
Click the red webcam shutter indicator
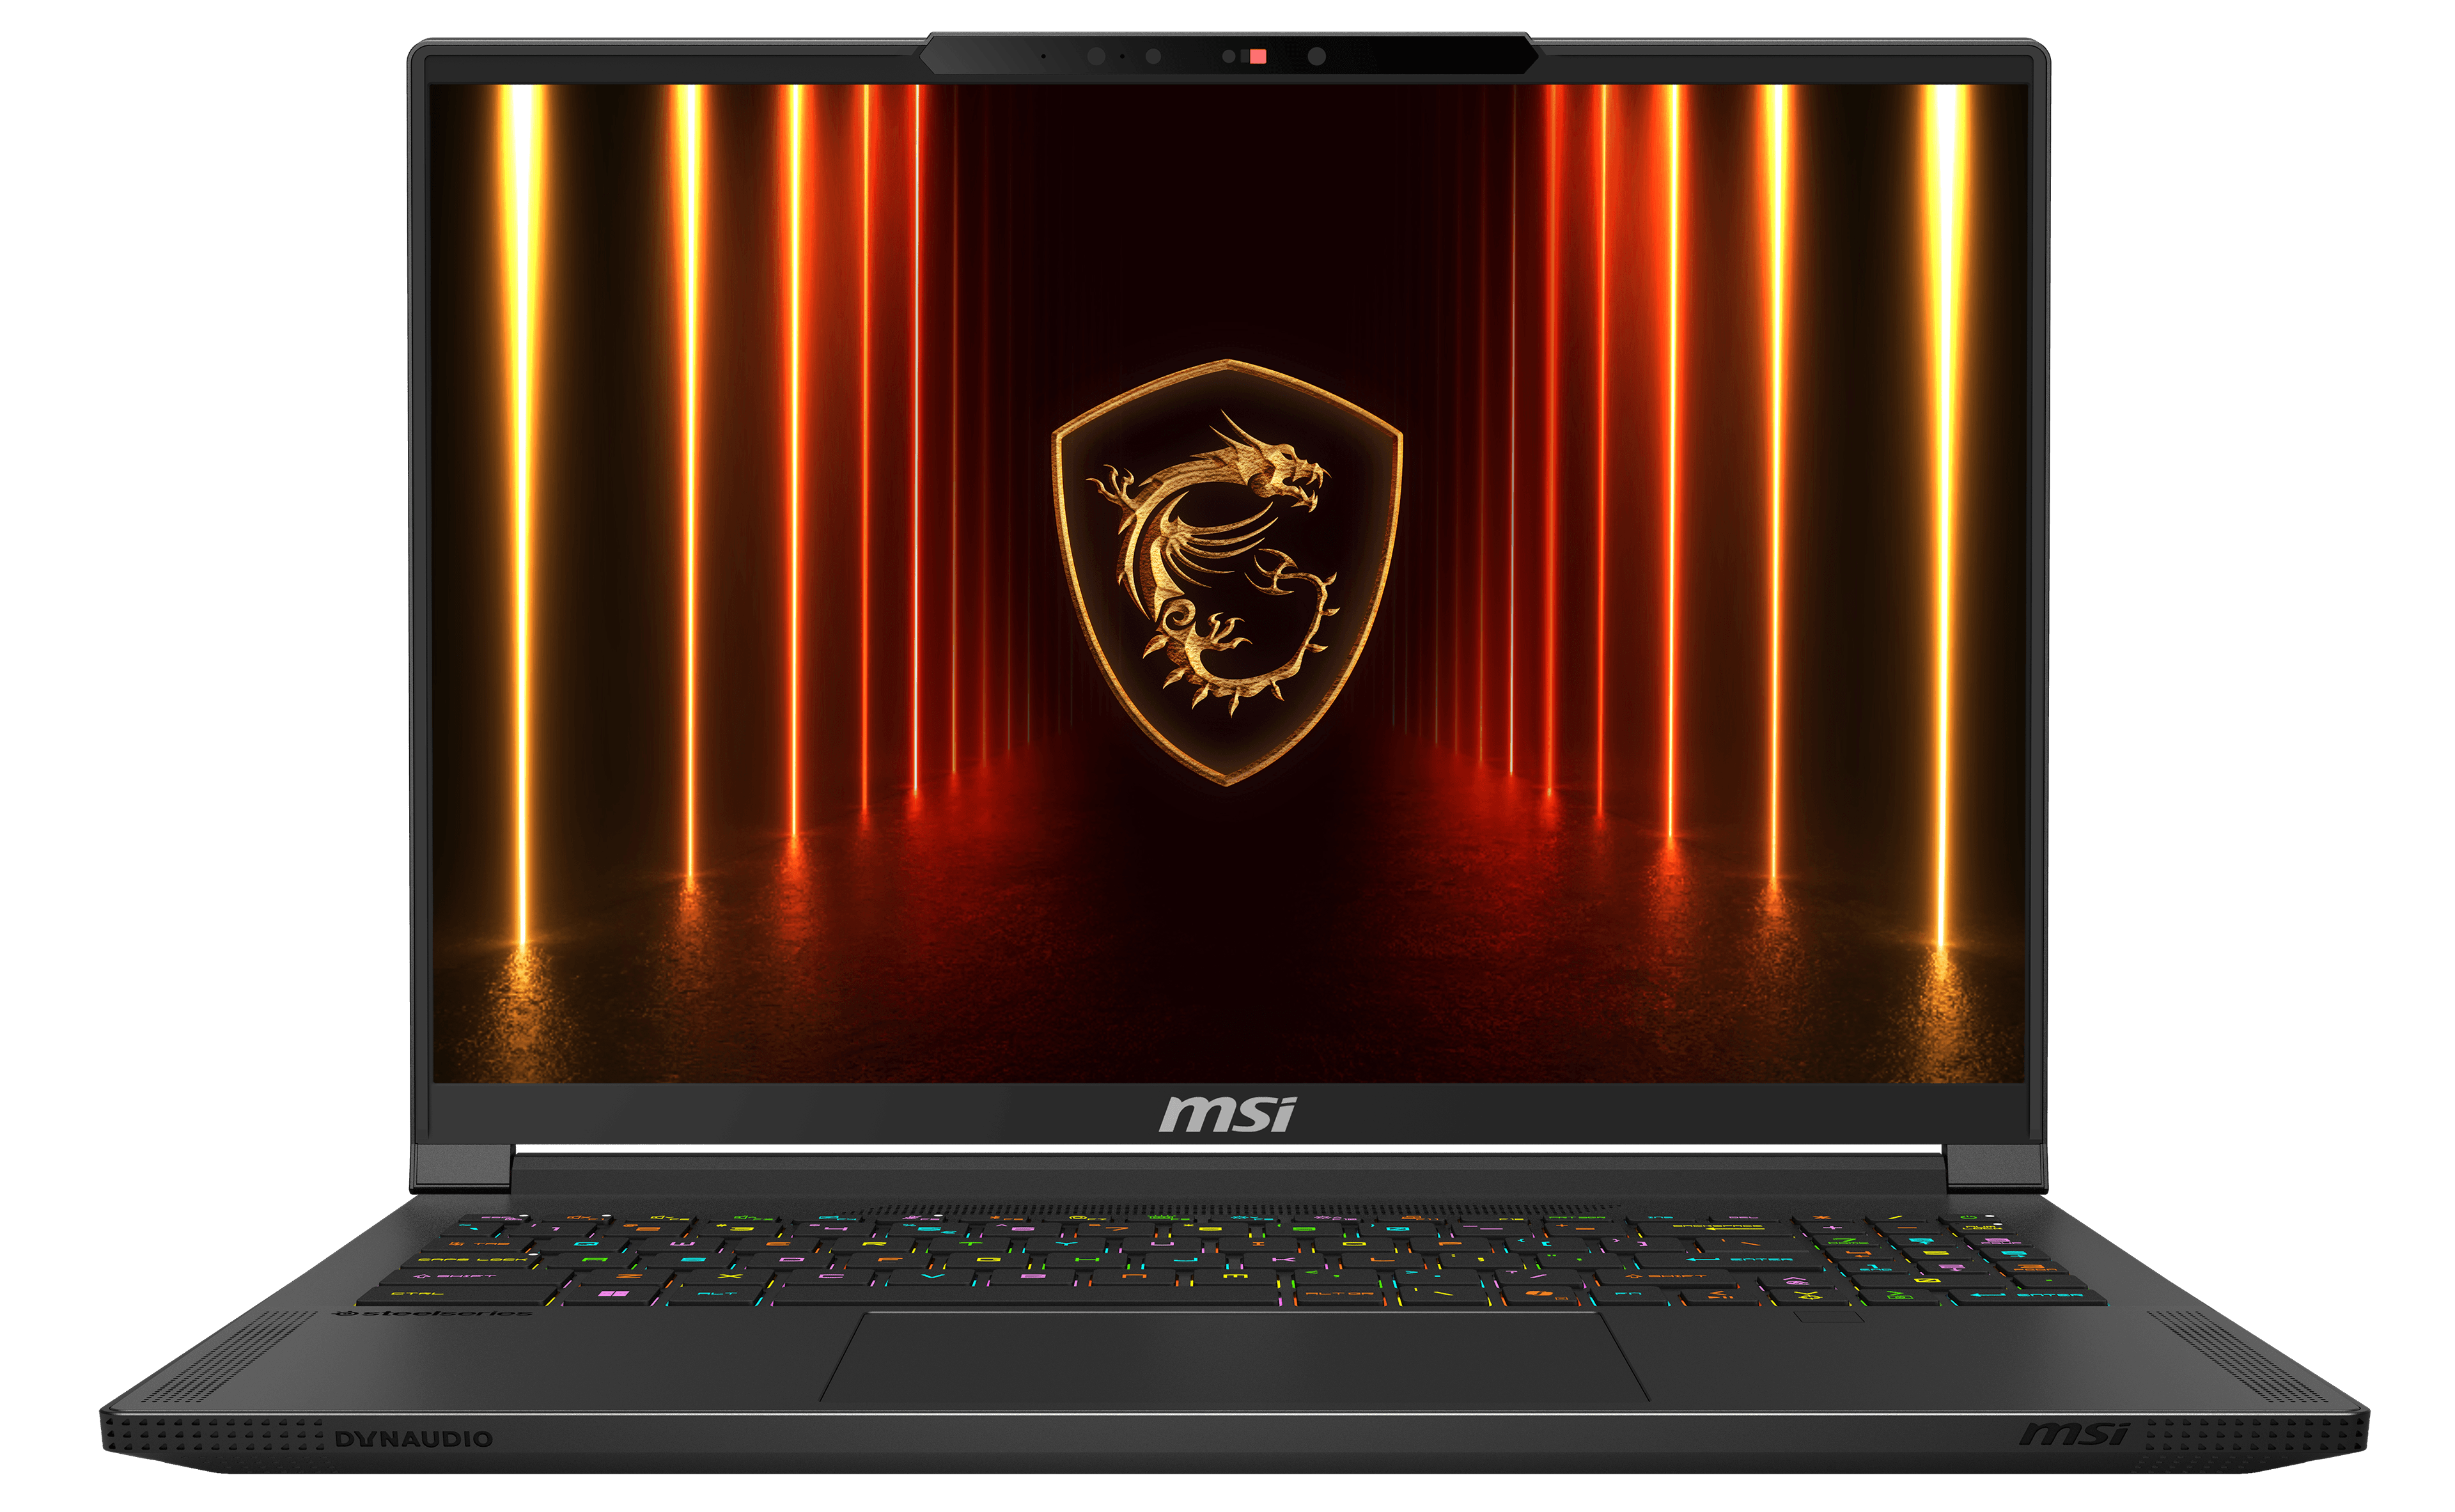1258,57
